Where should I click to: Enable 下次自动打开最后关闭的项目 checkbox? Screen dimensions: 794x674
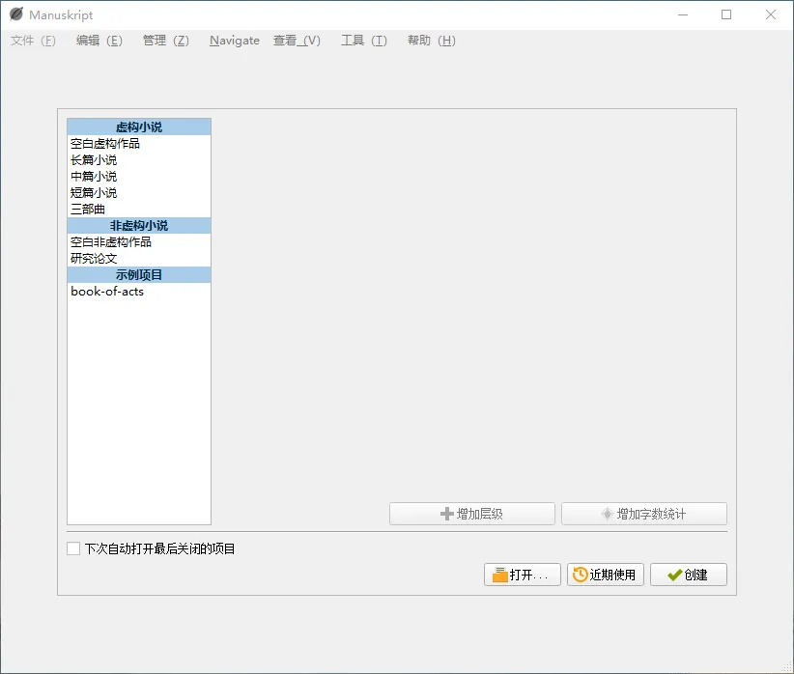point(73,548)
